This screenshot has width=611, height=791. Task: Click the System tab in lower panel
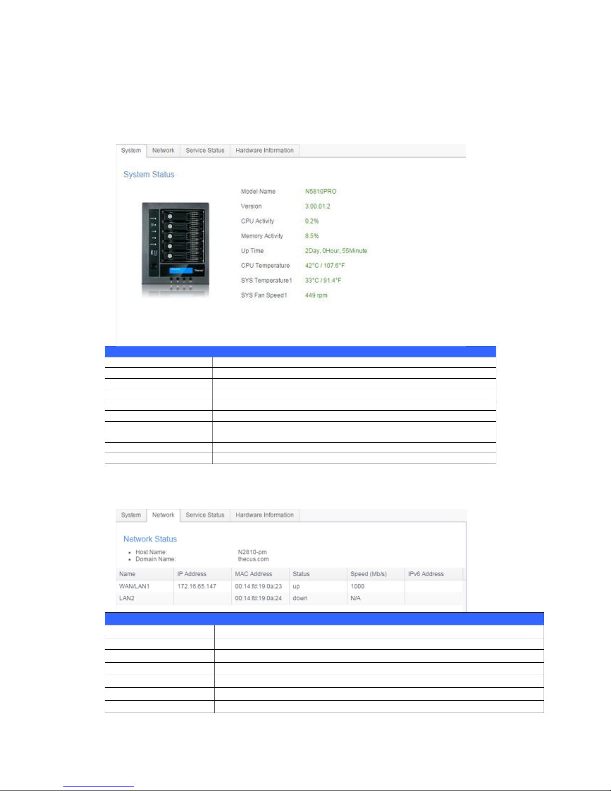pos(131,516)
